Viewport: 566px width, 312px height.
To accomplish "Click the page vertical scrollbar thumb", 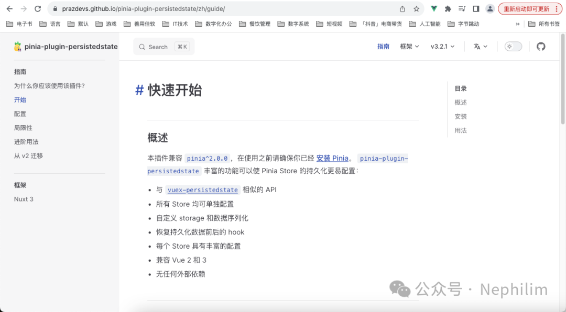I will (x=563, y=79).
